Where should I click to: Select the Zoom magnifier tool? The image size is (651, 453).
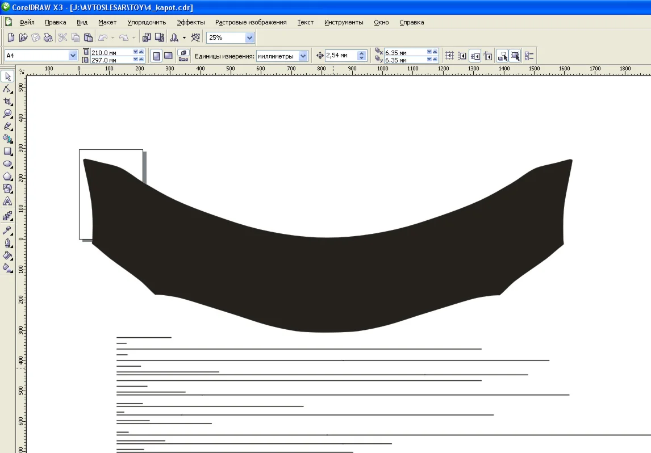tap(7, 114)
